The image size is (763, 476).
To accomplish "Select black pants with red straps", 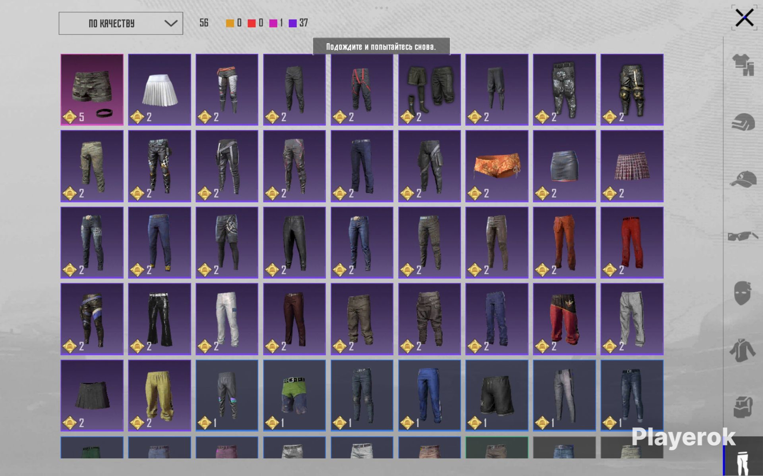I will coord(362,89).
